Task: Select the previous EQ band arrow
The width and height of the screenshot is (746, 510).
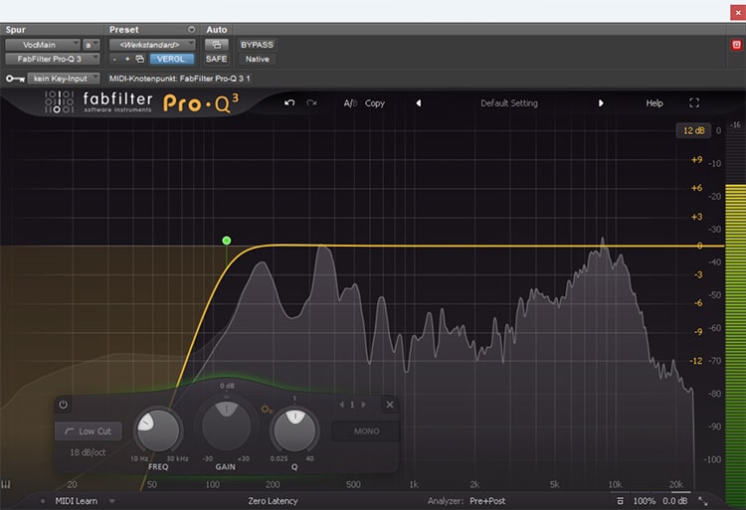Action: pos(341,405)
